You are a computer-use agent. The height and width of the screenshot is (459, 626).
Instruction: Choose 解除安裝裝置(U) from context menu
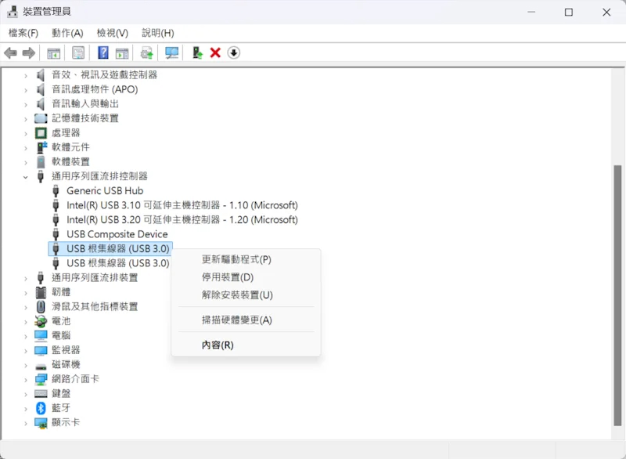point(246,295)
